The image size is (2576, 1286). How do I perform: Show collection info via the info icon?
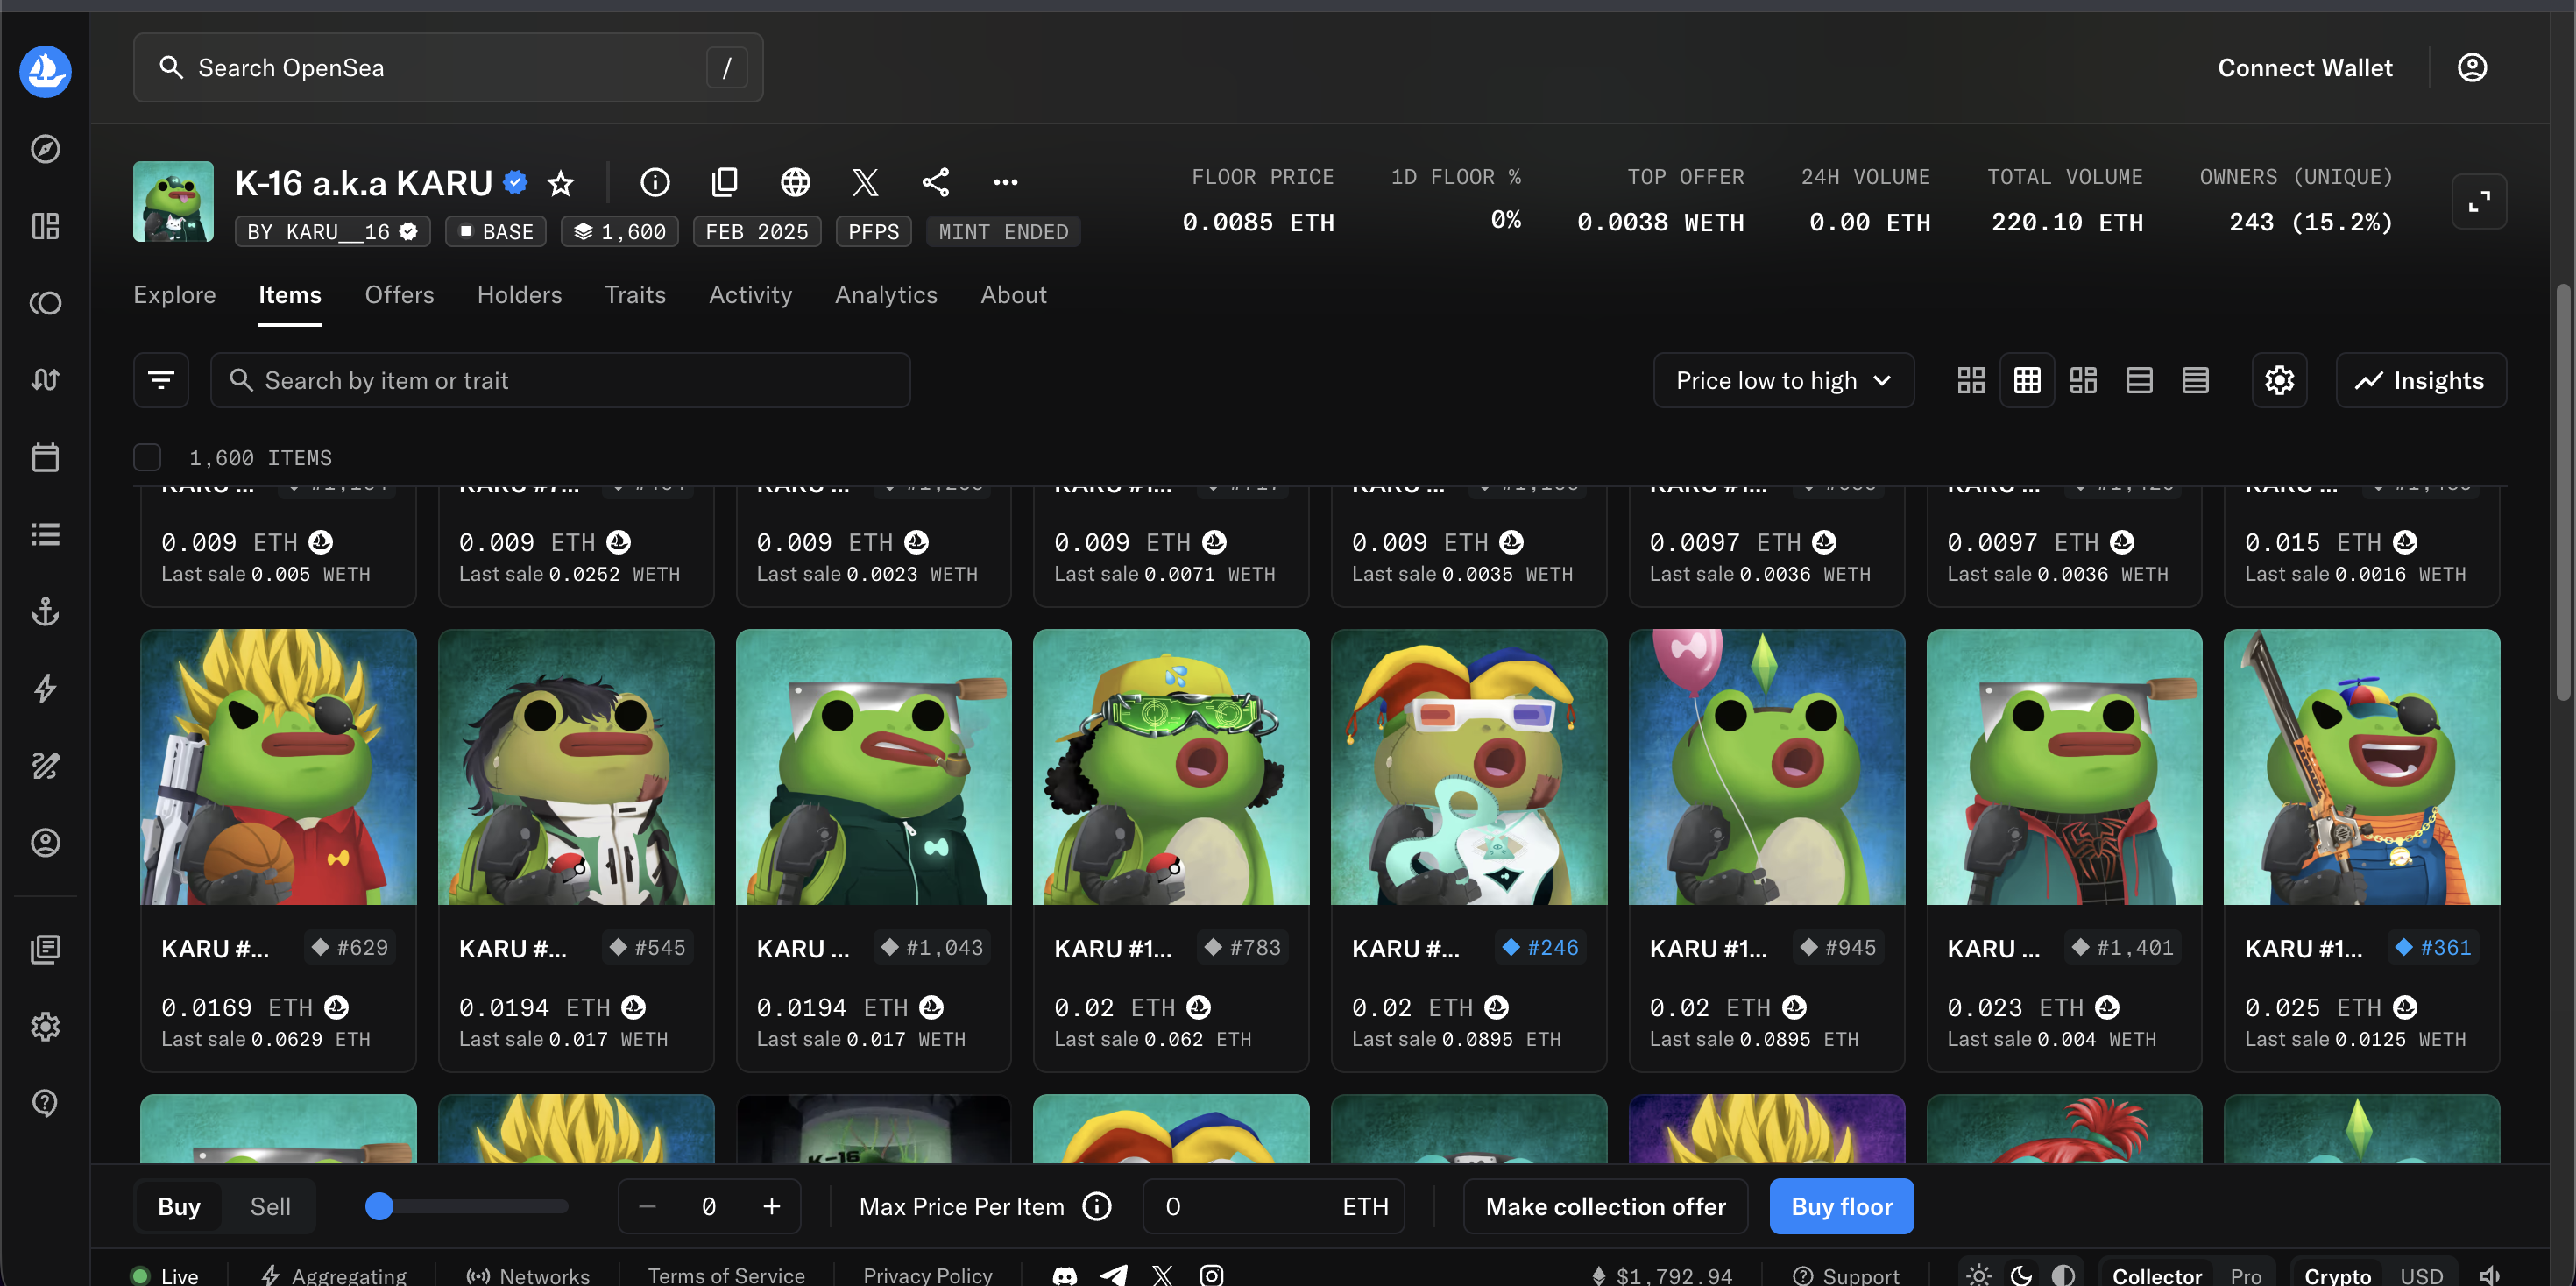pyautogui.click(x=655, y=182)
